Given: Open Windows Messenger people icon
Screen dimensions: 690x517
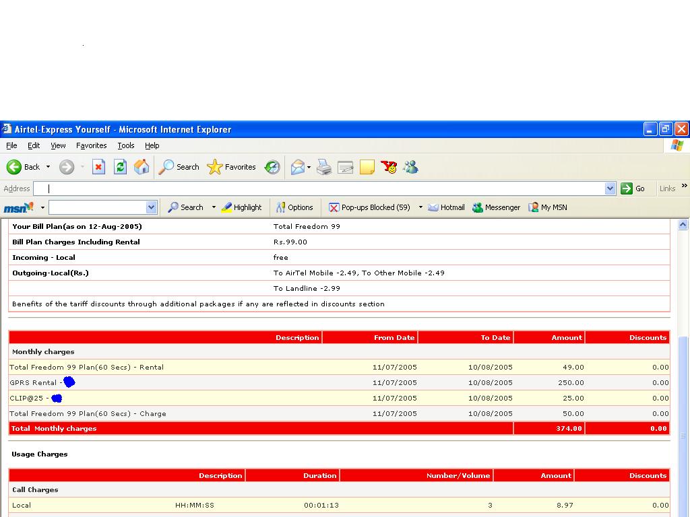Looking at the screenshot, I should point(410,167).
